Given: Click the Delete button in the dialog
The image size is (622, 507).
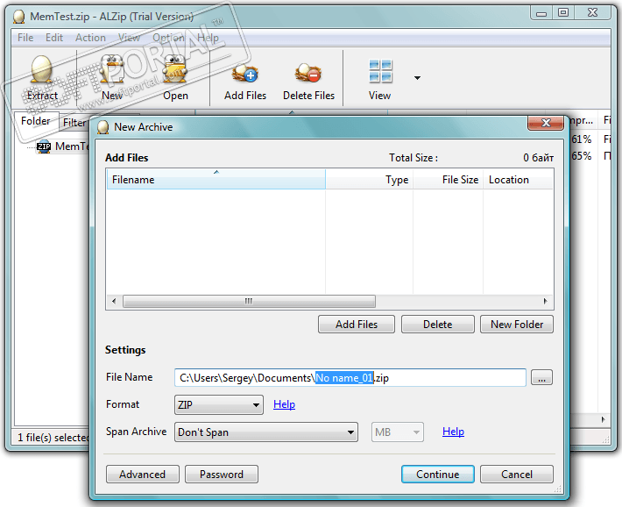Looking at the screenshot, I should click(x=437, y=325).
